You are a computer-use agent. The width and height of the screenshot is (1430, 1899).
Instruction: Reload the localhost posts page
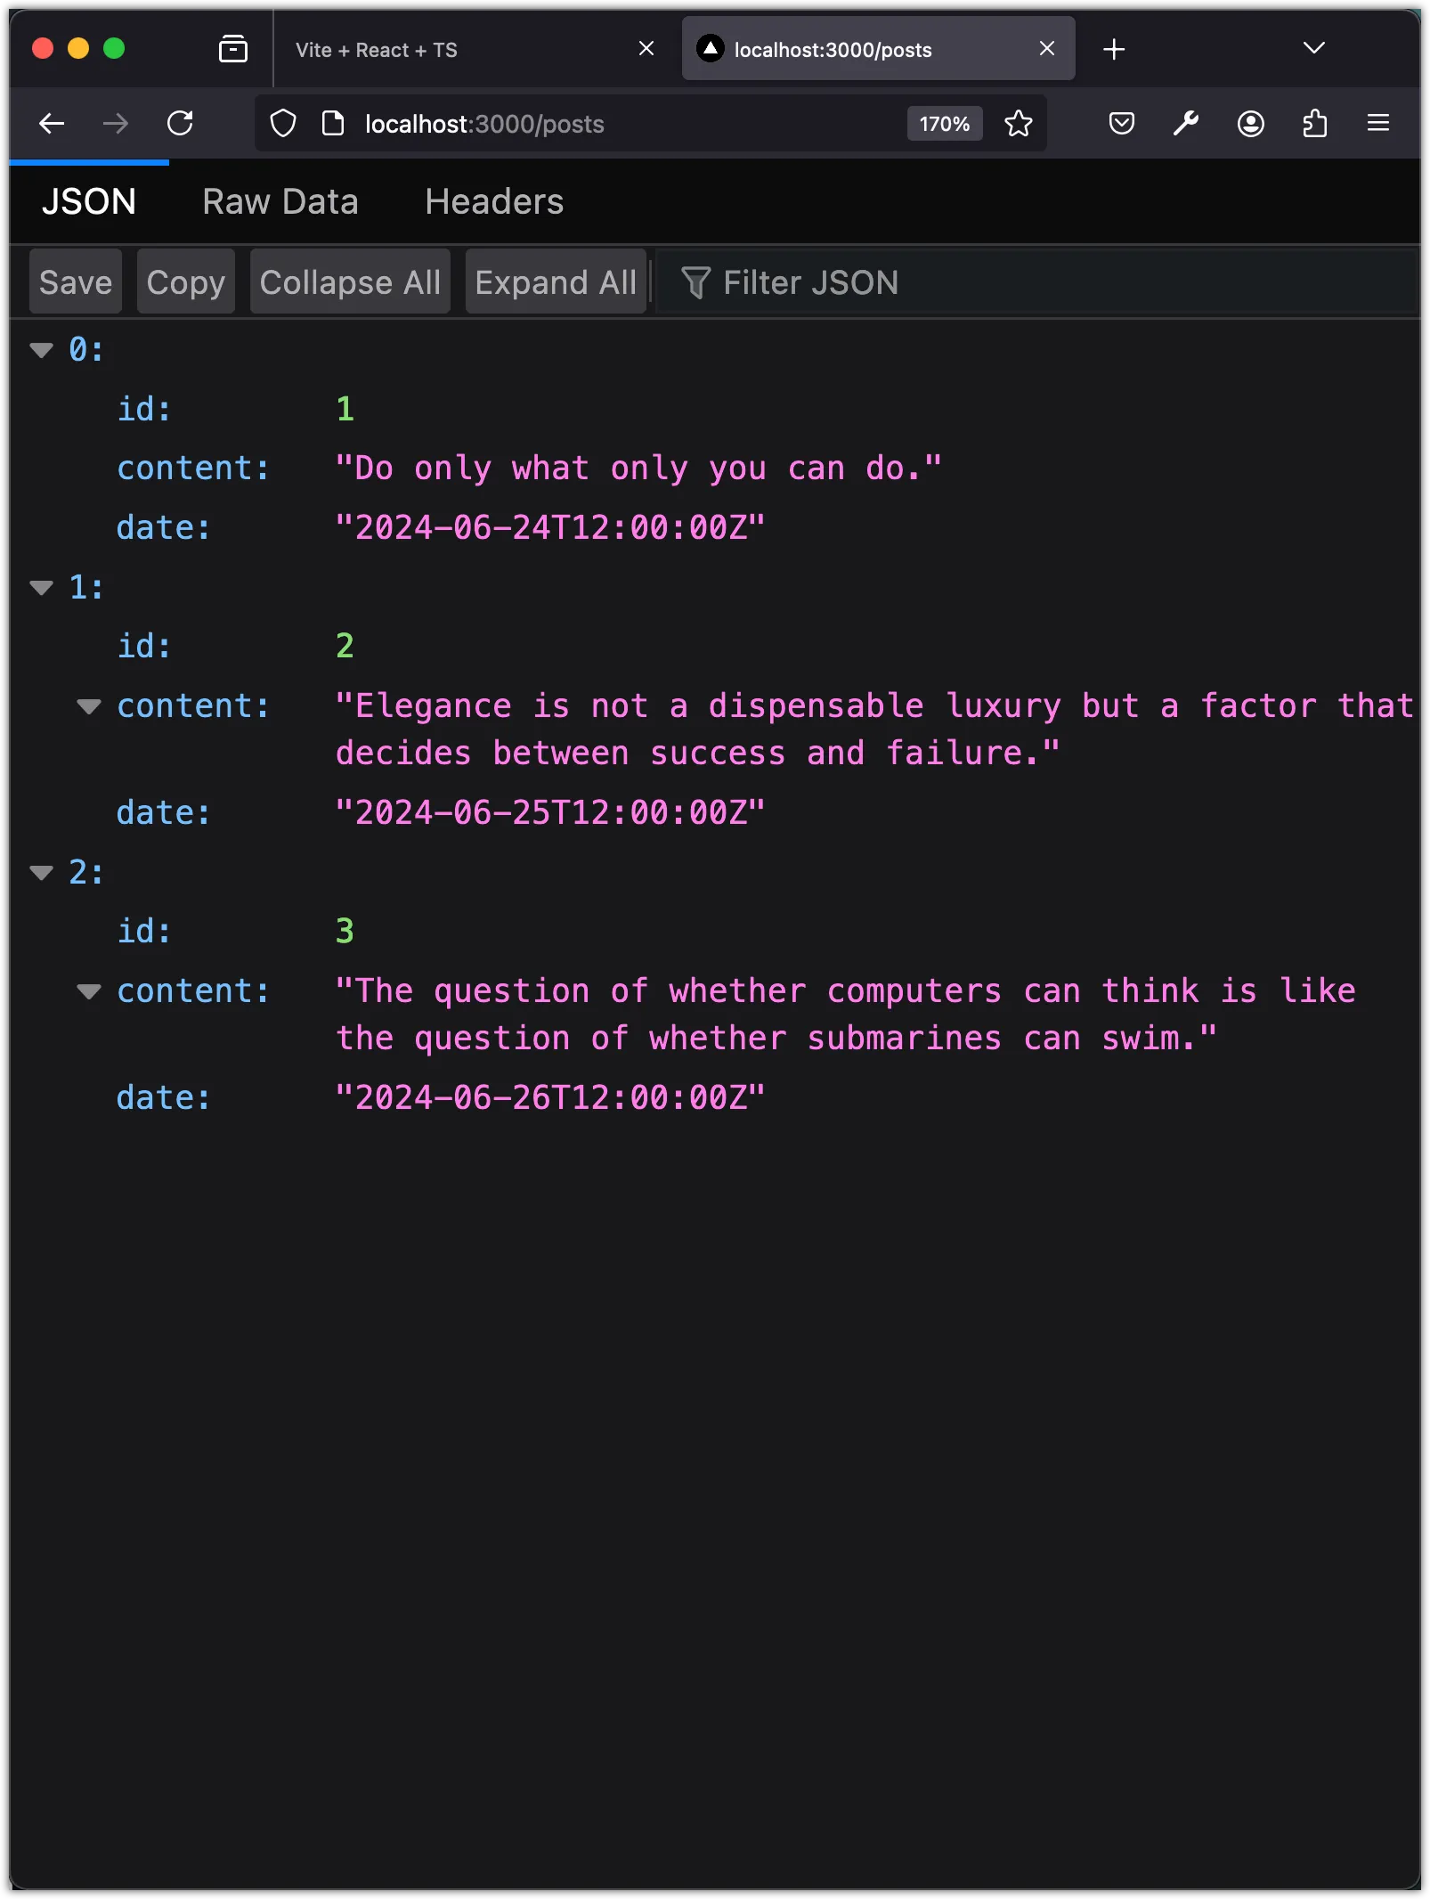180,124
